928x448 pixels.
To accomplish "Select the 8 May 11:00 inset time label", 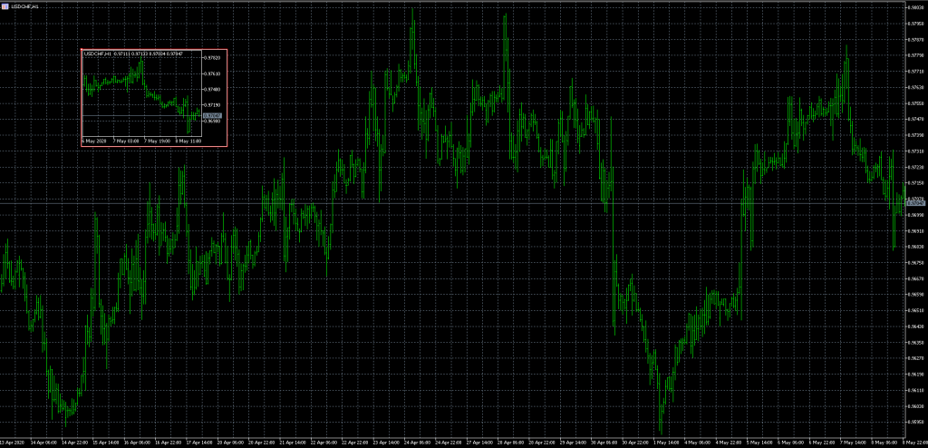I will coord(188,141).
